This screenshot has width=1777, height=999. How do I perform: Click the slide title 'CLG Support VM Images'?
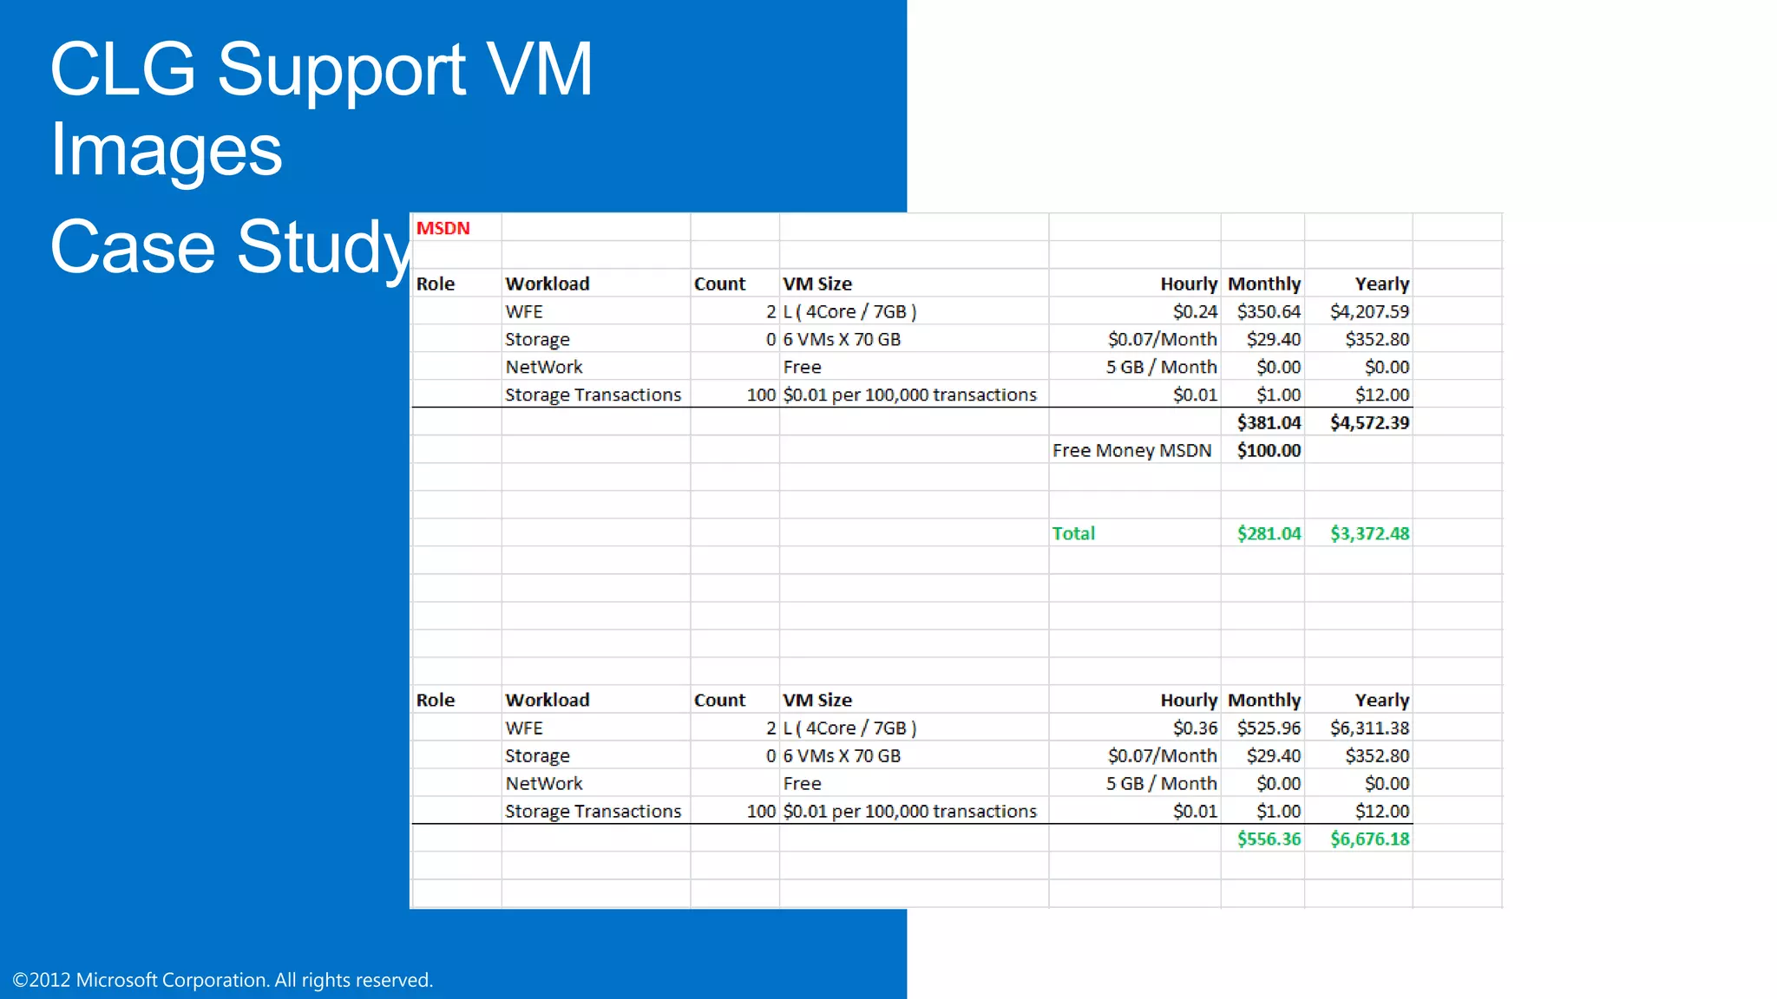coord(321,108)
